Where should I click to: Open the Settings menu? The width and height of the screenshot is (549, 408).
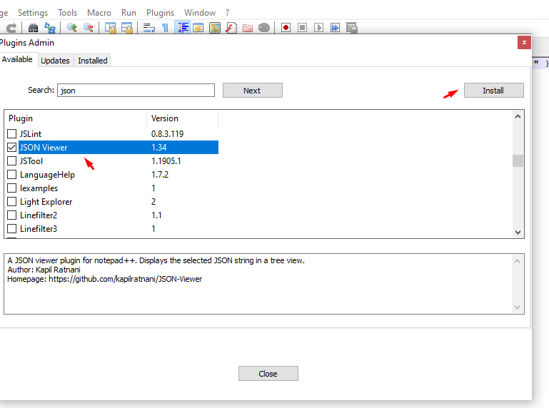pos(33,13)
